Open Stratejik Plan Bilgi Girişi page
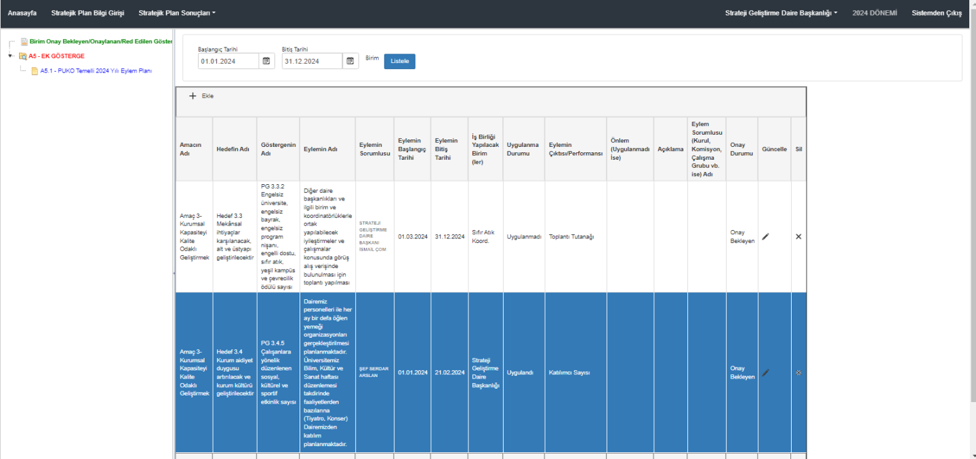Image resolution: width=976 pixels, height=459 pixels. coord(87,13)
